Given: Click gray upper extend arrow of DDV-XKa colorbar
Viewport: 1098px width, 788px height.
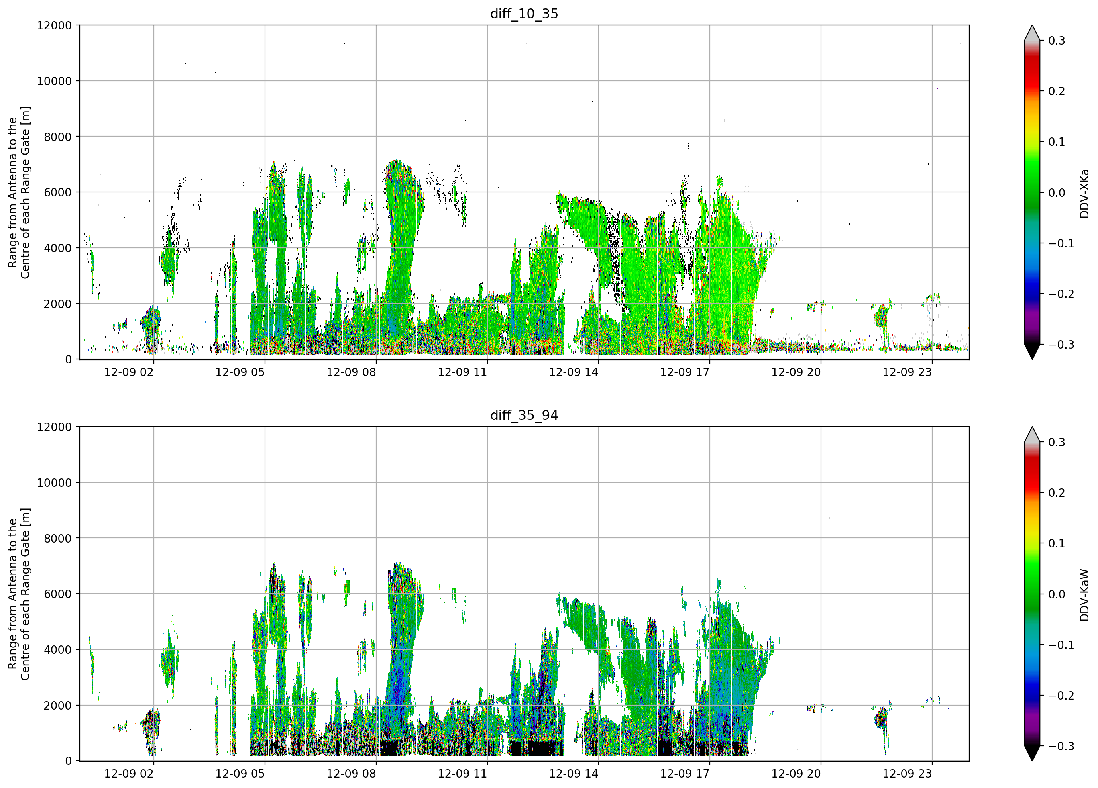Looking at the screenshot, I should tap(1032, 34).
